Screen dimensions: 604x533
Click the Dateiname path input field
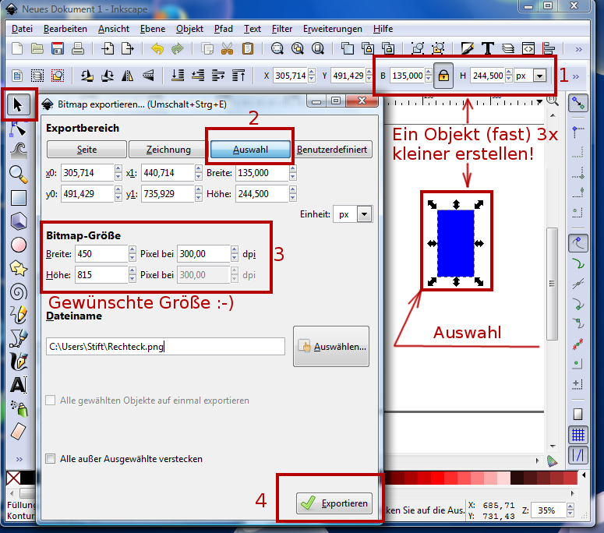(x=165, y=347)
